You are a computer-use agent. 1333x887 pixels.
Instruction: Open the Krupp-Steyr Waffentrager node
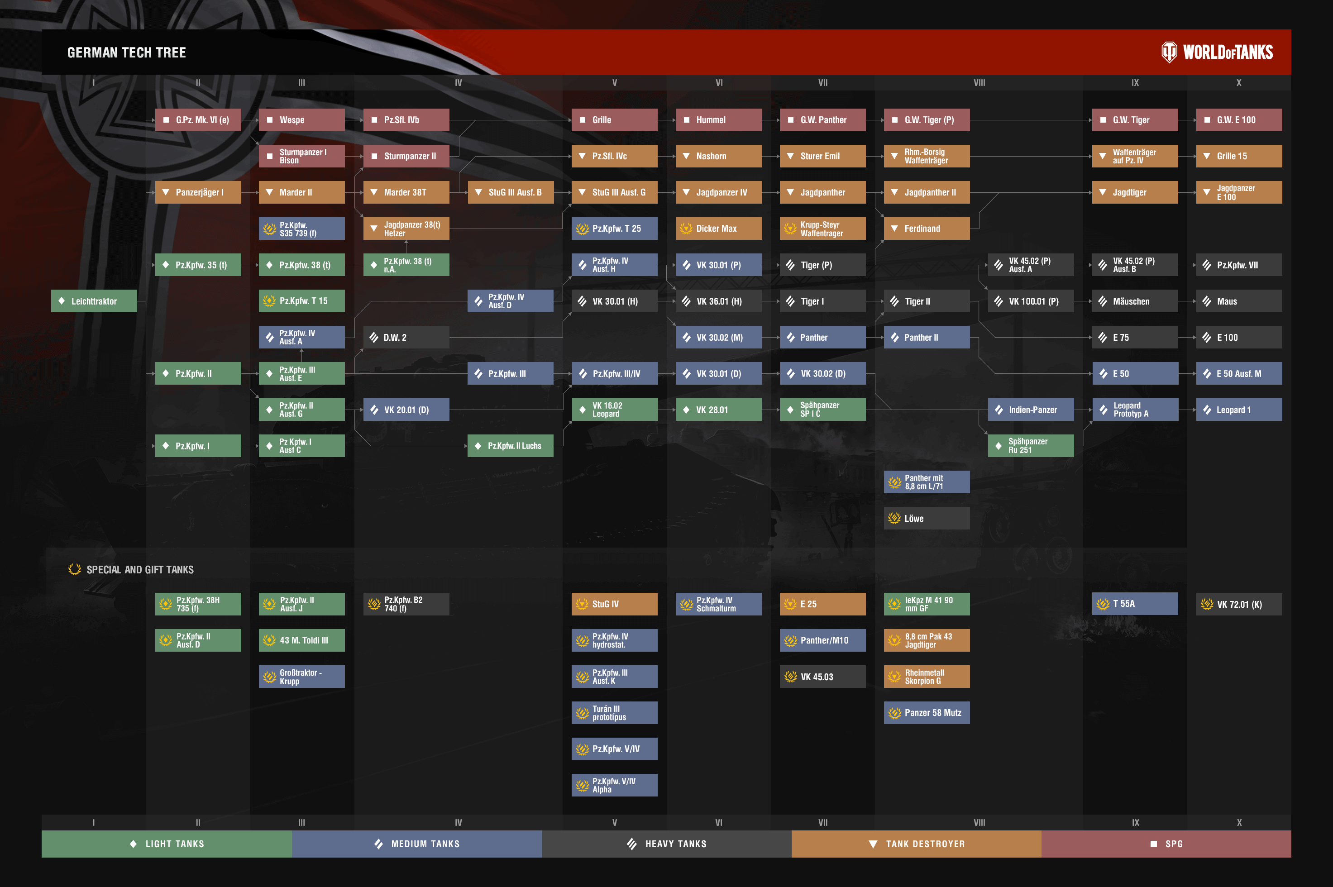click(823, 229)
